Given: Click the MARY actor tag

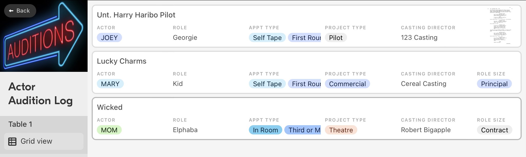Looking at the screenshot, I should pyautogui.click(x=110, y=84).
